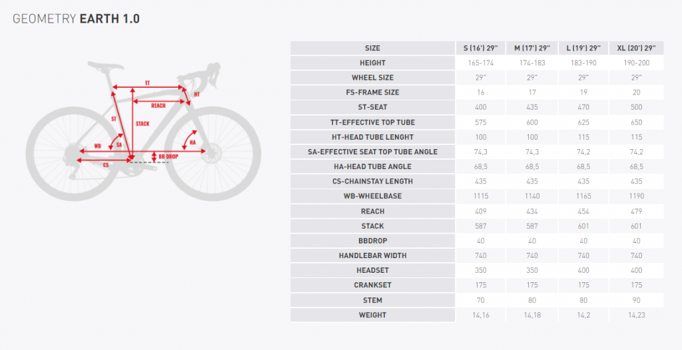Select the HANDLEBAR WIDTH row label
This screenshot has height=350, width=682.
pos(372,256)
